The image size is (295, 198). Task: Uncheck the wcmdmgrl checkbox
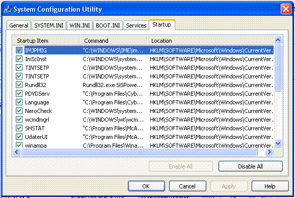(19, 120)
